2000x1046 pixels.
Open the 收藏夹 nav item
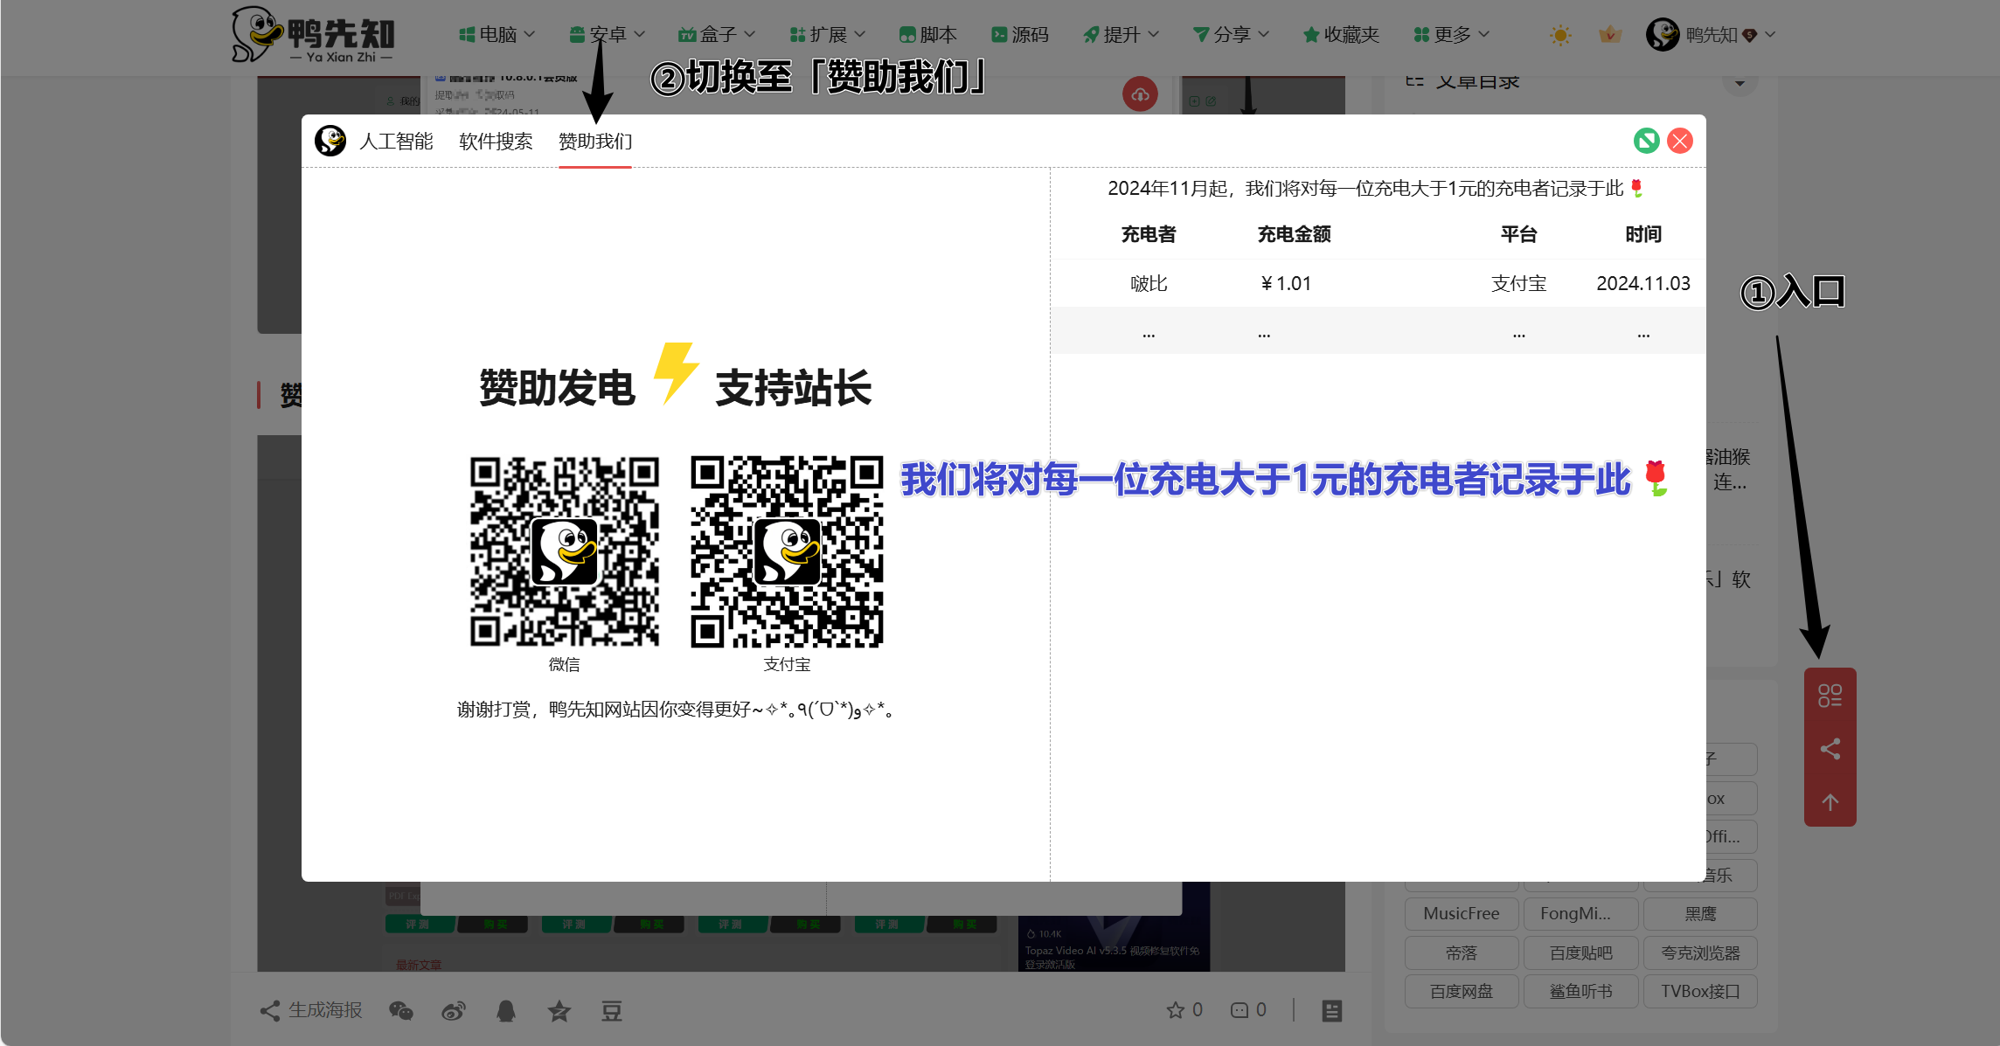[x=1341, y=35]
